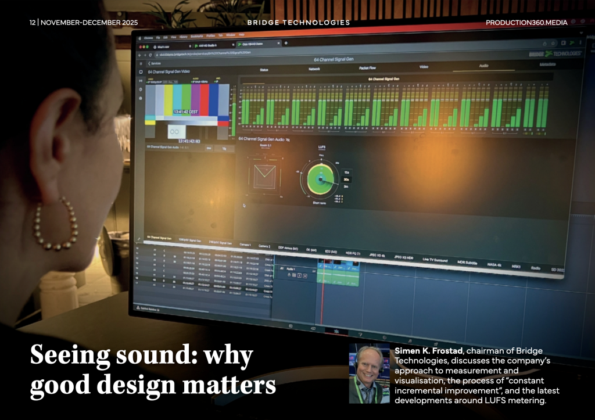Viewport: 595px width, 420px height.
Task: Click the LUFS radar loudness meter
Action: [x=320, y=178]
